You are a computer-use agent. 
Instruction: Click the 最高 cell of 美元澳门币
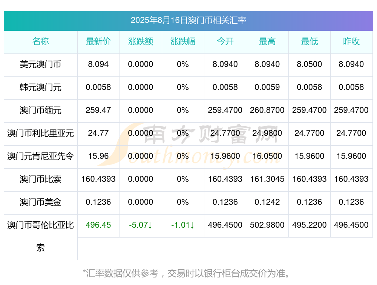[267, 64]
